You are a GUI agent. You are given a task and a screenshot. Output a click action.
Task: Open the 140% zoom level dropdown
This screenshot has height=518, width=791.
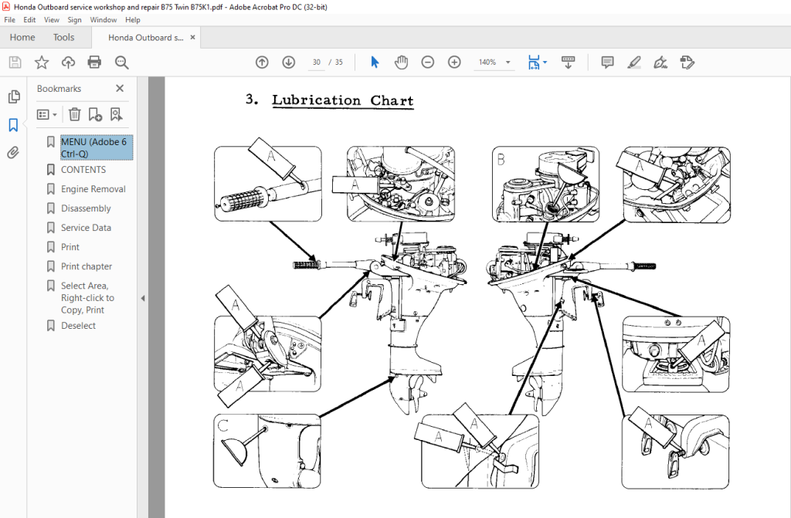point(508,63)
